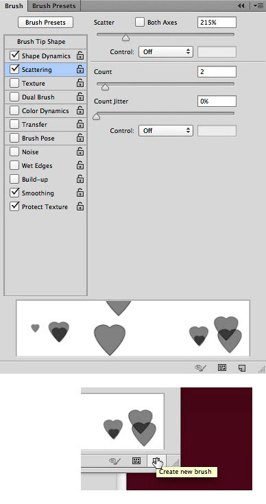
Task: Enable the Build-up checkbox
Action: tap(14, 179)
